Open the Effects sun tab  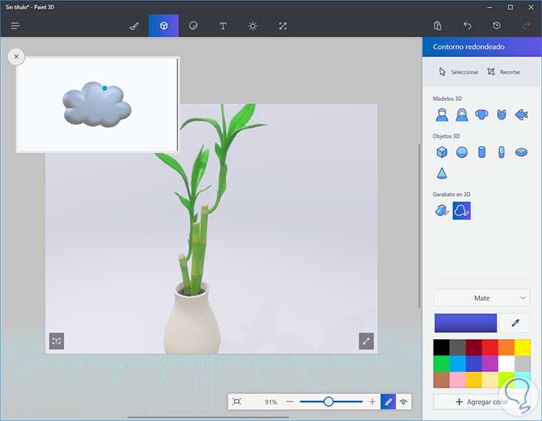click(x=252, y=26)
